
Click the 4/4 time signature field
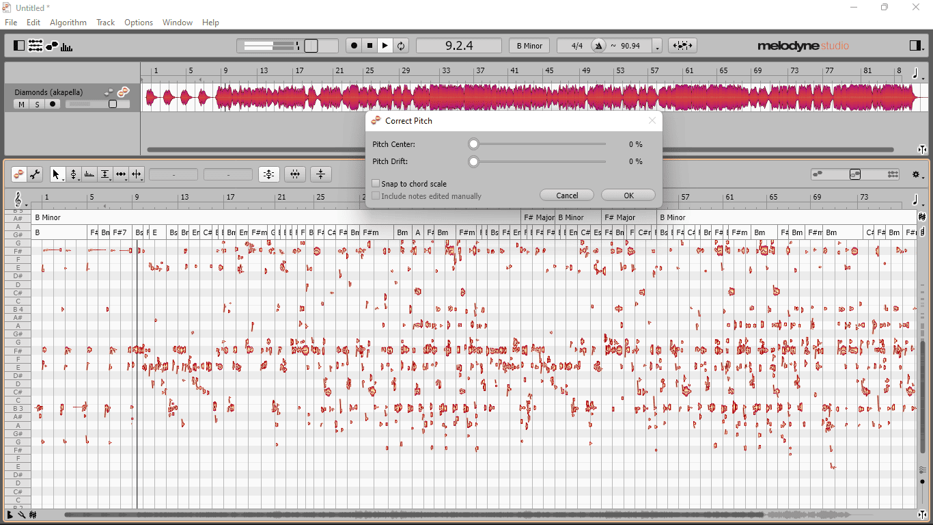576,46
